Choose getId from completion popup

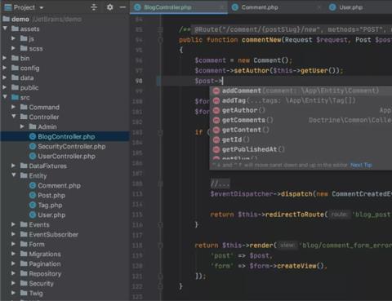click(301, 139)
